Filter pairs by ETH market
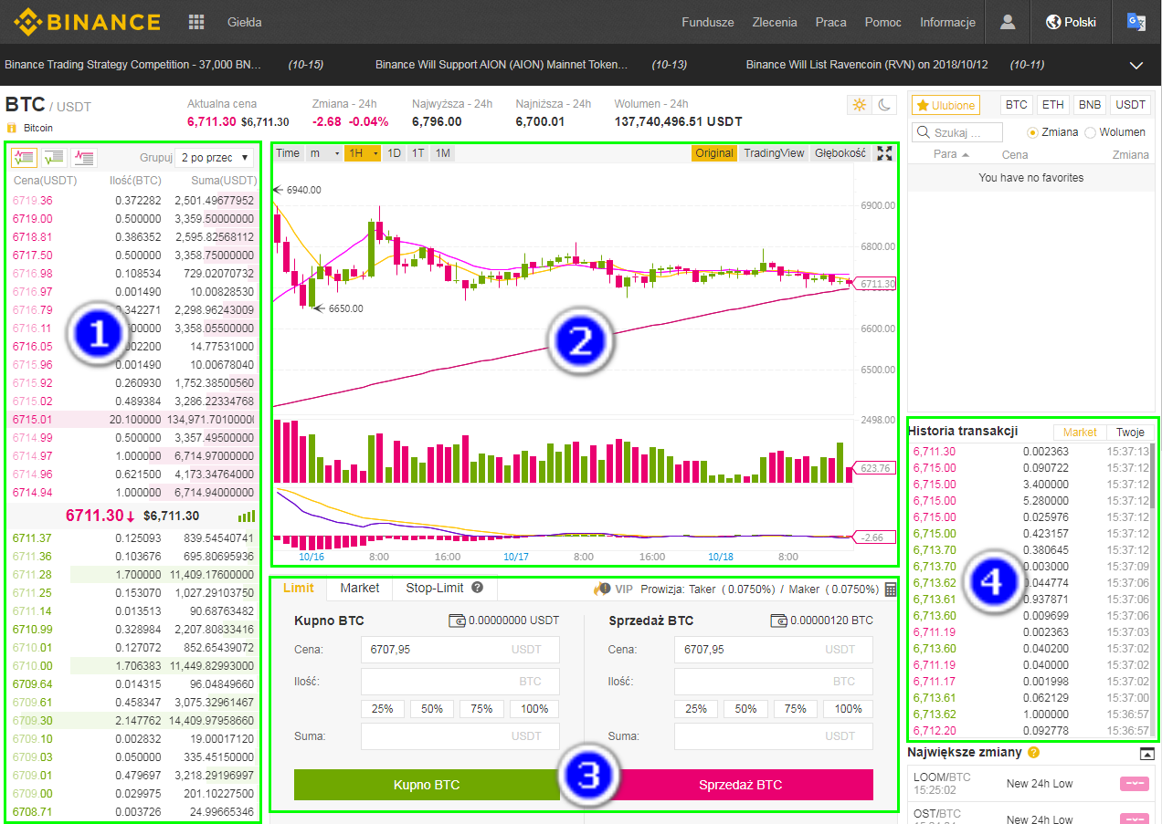Image resolution: width=1162 pixels, height=824 pixels. coord(1053,105)
